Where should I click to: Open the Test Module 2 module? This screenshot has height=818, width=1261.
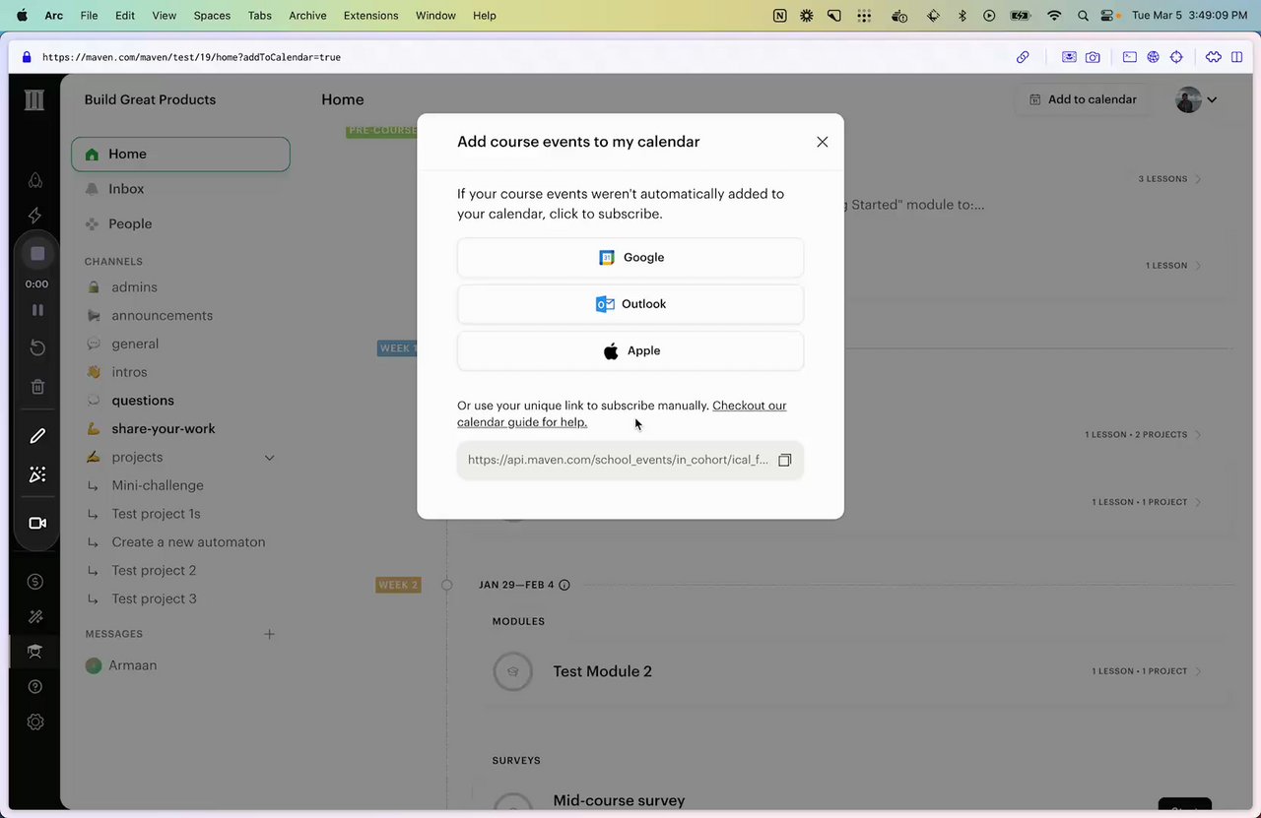click(x=603, y=671)
